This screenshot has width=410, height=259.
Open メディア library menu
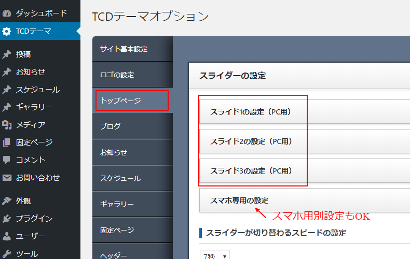tap(40, 125)
